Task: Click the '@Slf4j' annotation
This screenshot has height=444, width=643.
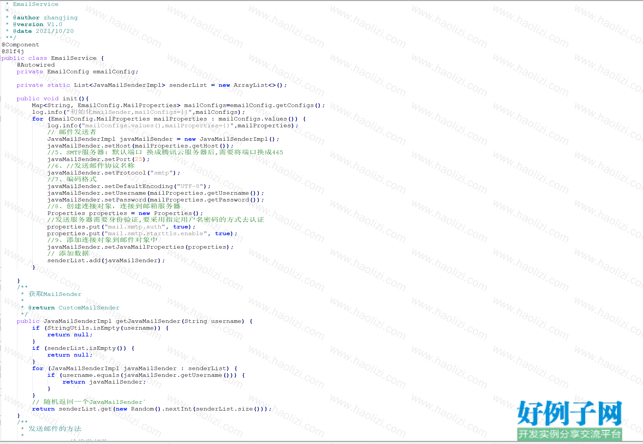Action: 13,51
